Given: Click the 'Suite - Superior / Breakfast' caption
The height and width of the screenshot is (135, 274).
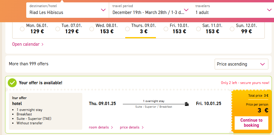Looking at the screenshot, I should coord(154,107).
